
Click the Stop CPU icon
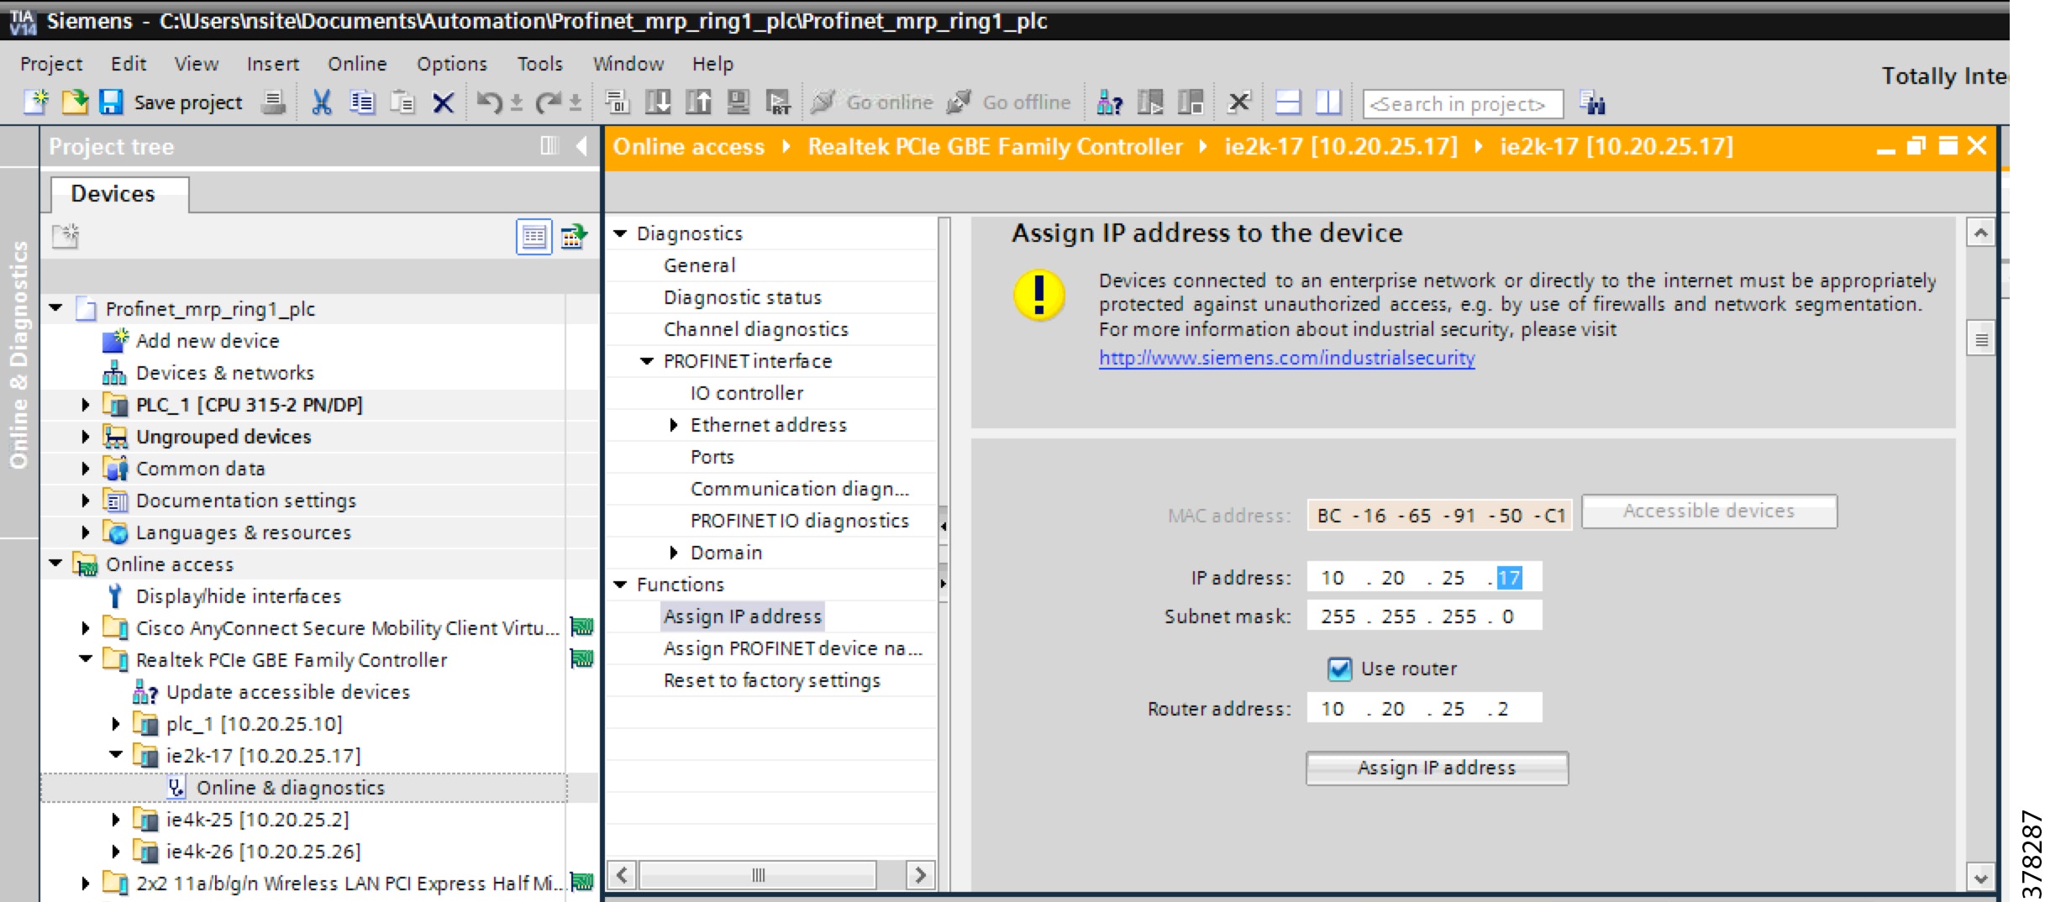1191,102
